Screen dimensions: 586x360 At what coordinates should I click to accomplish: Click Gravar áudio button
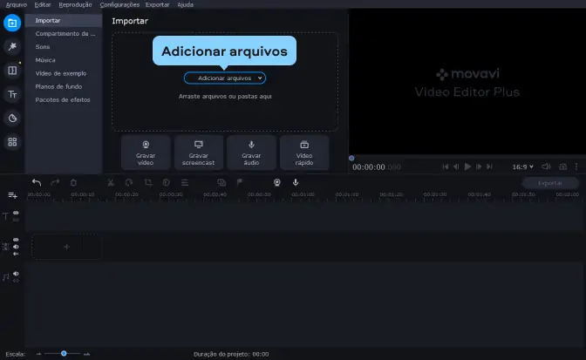pos(251,153)
